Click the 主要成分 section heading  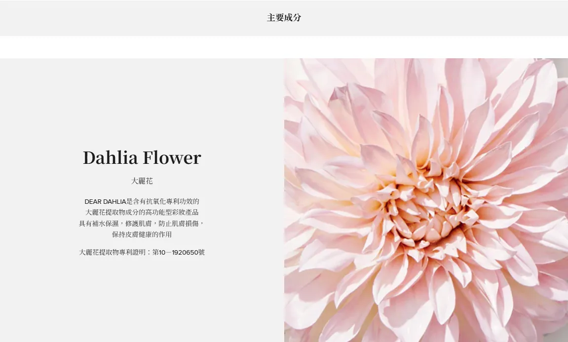coord(284,18)
